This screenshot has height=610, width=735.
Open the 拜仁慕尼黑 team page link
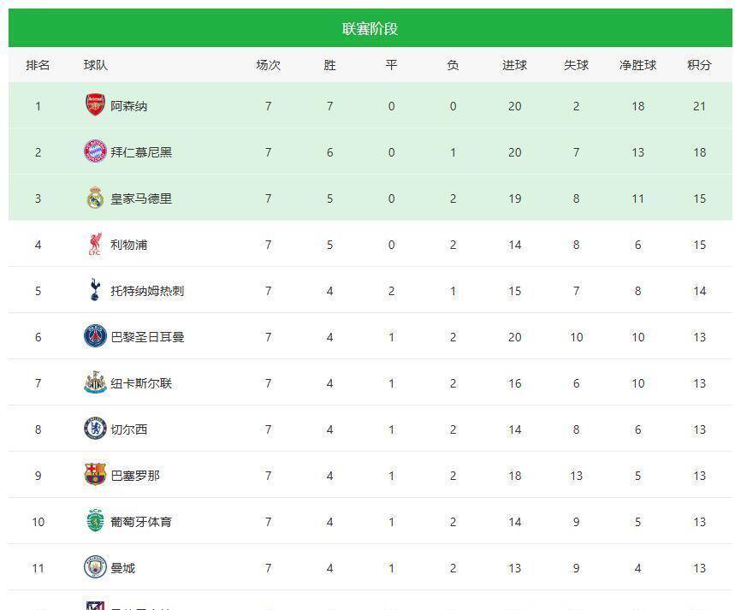pyautogui.click(x=143, y=151)
